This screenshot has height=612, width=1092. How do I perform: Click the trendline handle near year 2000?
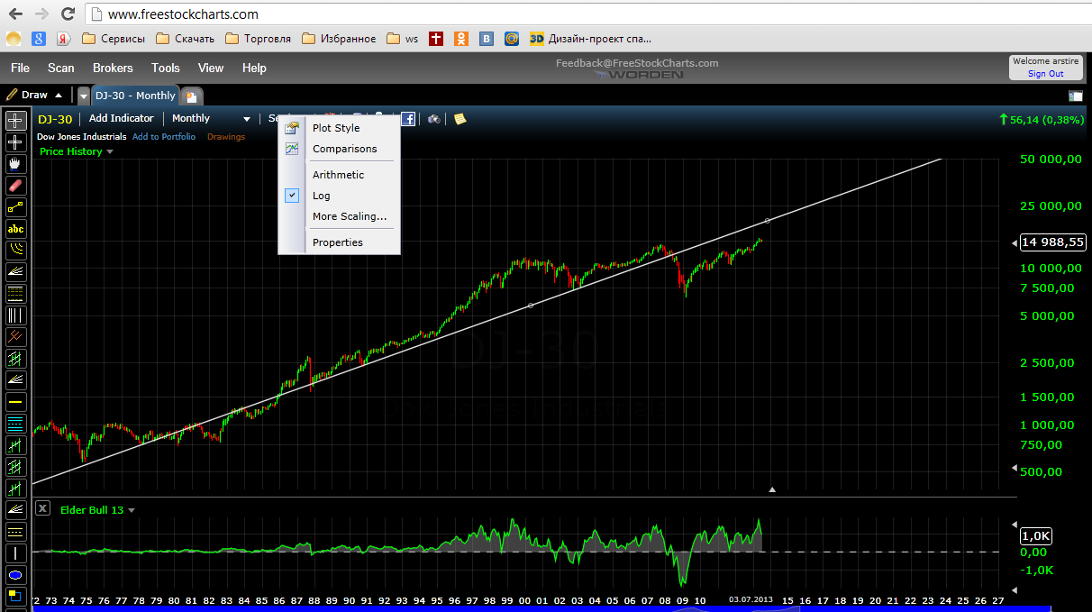(x=530, y=306)
